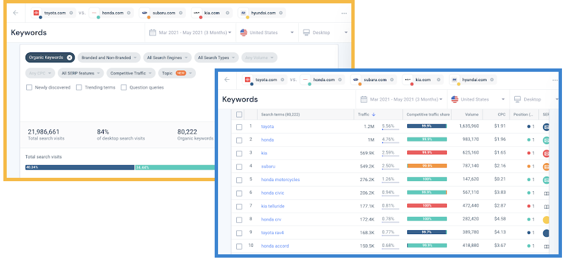Check the honda civic row
The height and width of the screenshot is (259, 566).
tap(239, 193)
